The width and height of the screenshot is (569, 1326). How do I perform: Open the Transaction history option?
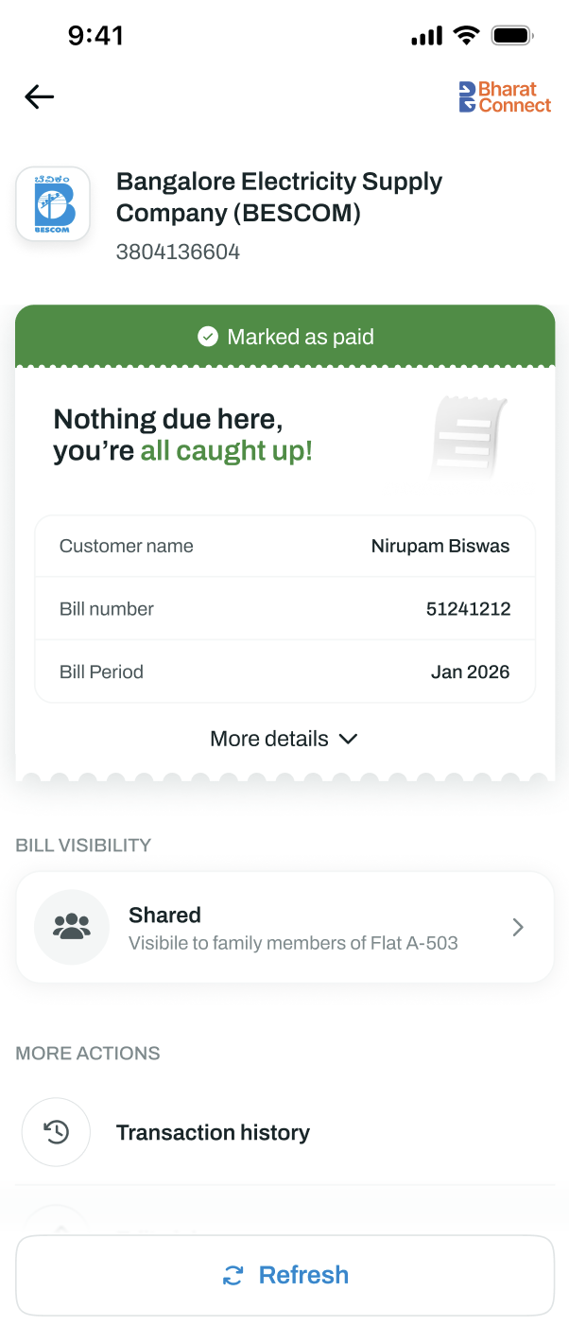pos(284,1132)
